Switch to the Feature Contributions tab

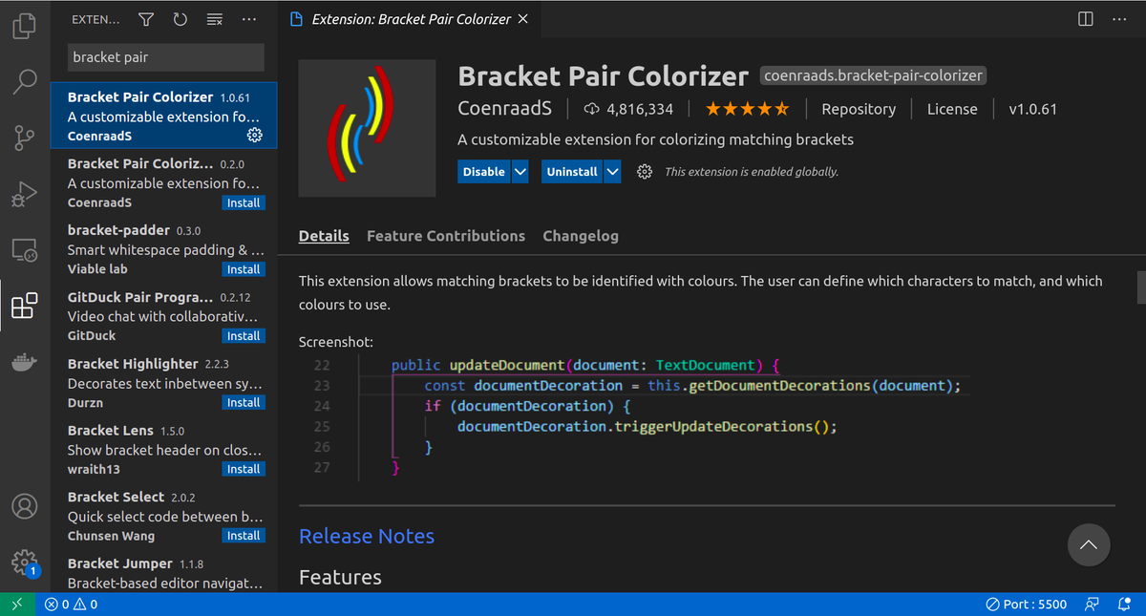point(445,236)
